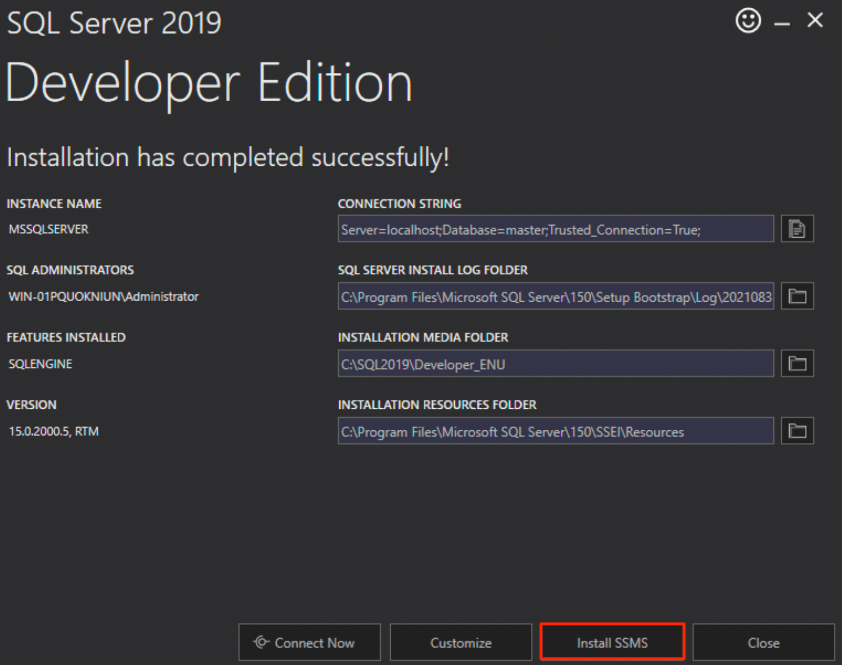
Task: Close the installer using the X icon
Action: (815, 20)
